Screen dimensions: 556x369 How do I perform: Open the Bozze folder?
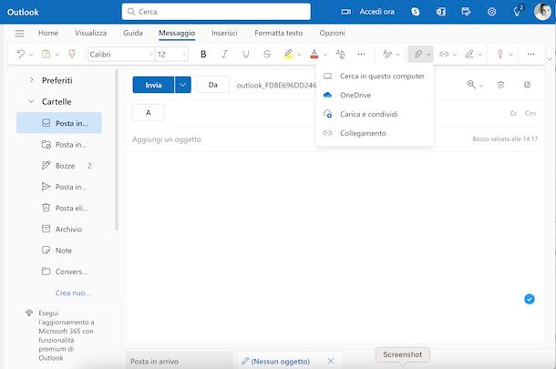tap(59, 166)
